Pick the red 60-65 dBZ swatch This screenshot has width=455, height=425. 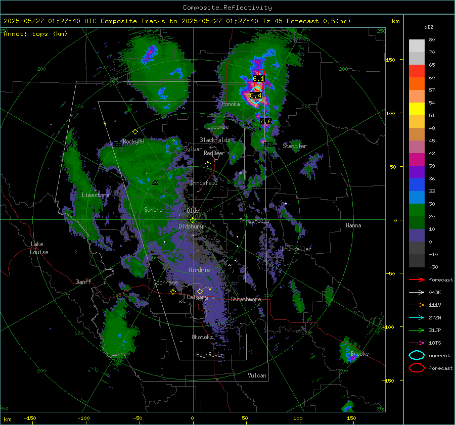[x=417, y=71]
